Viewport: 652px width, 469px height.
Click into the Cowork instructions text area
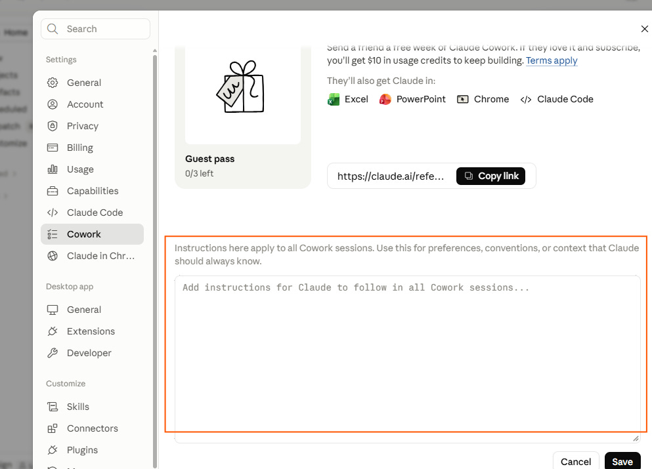(408, 359)
